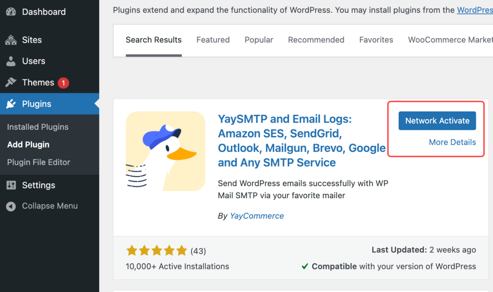Viewport: 493px width, 292px height.
Task: Open the Popular plugins tab
Action: coord(258,40)
